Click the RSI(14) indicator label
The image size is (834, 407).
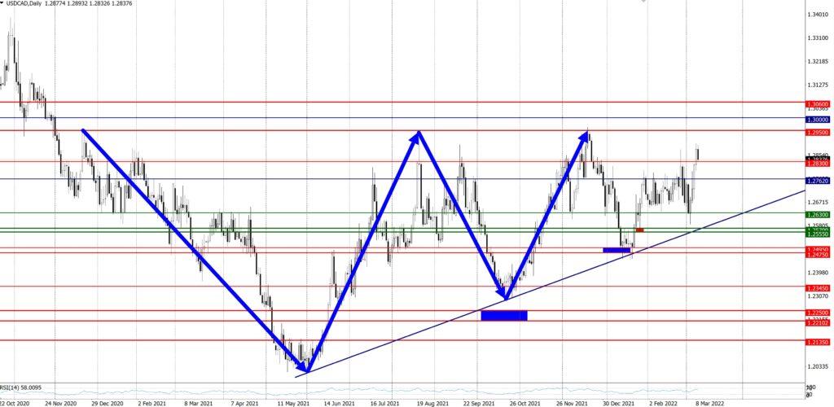(20, 388)
